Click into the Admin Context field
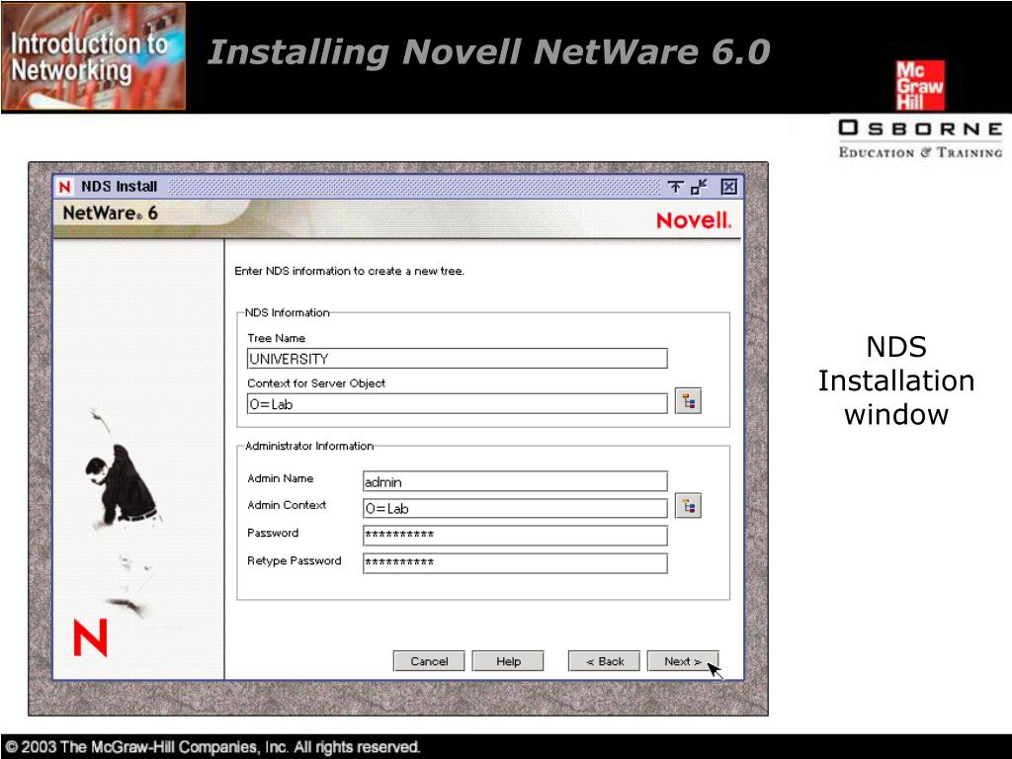The image size is (1012, 759). point(515,508)
